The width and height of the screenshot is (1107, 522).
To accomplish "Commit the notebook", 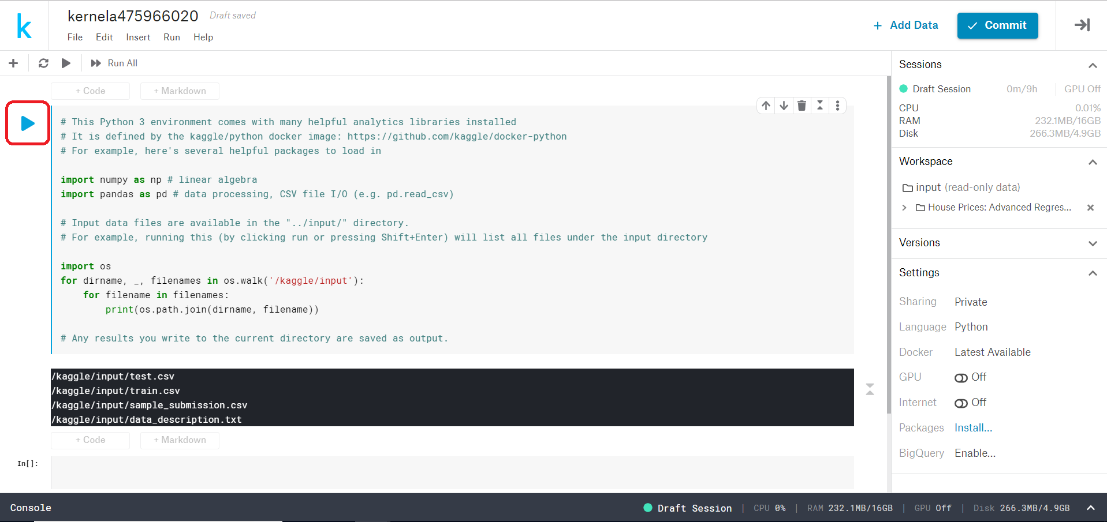I will (x=997, y=25).
